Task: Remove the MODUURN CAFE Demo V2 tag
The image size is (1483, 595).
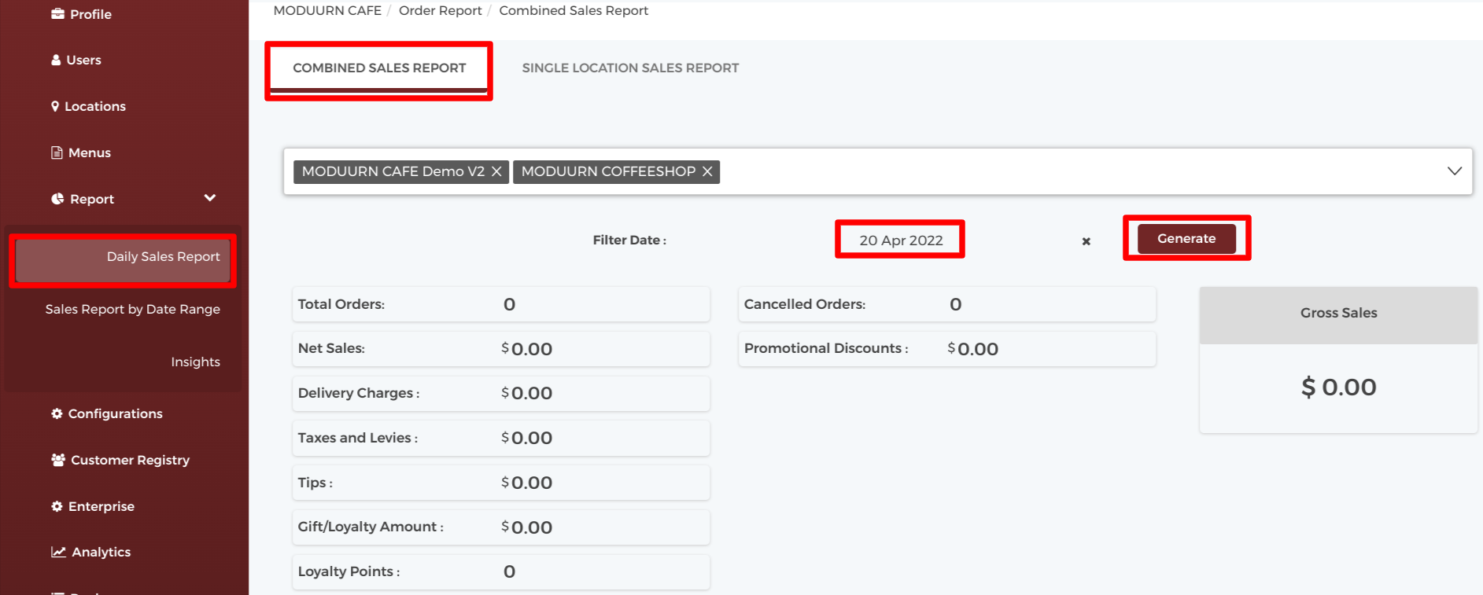Action: click(496, 171)
